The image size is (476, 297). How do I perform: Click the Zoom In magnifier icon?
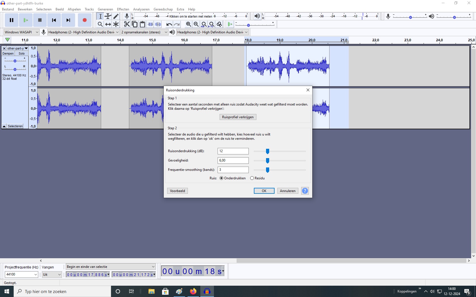(x=188, y=24)
